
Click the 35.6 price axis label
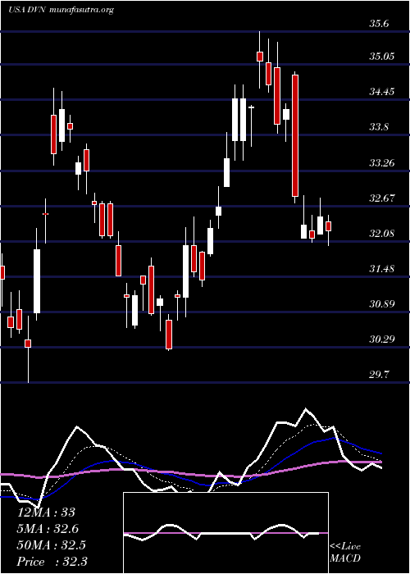pyautogui.click(x=379, y=24)
